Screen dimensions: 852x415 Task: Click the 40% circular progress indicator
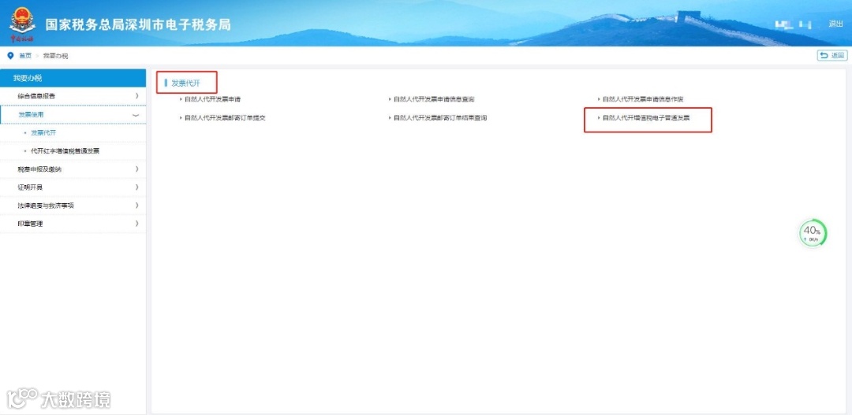pos(813,234)
